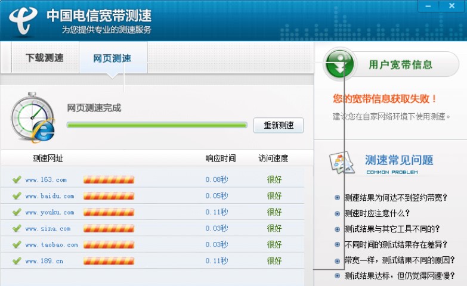Screen dimensions: 467x286
Task: Click the green checkmark beside www.baidu.com
Action: (x=17, y=196)
